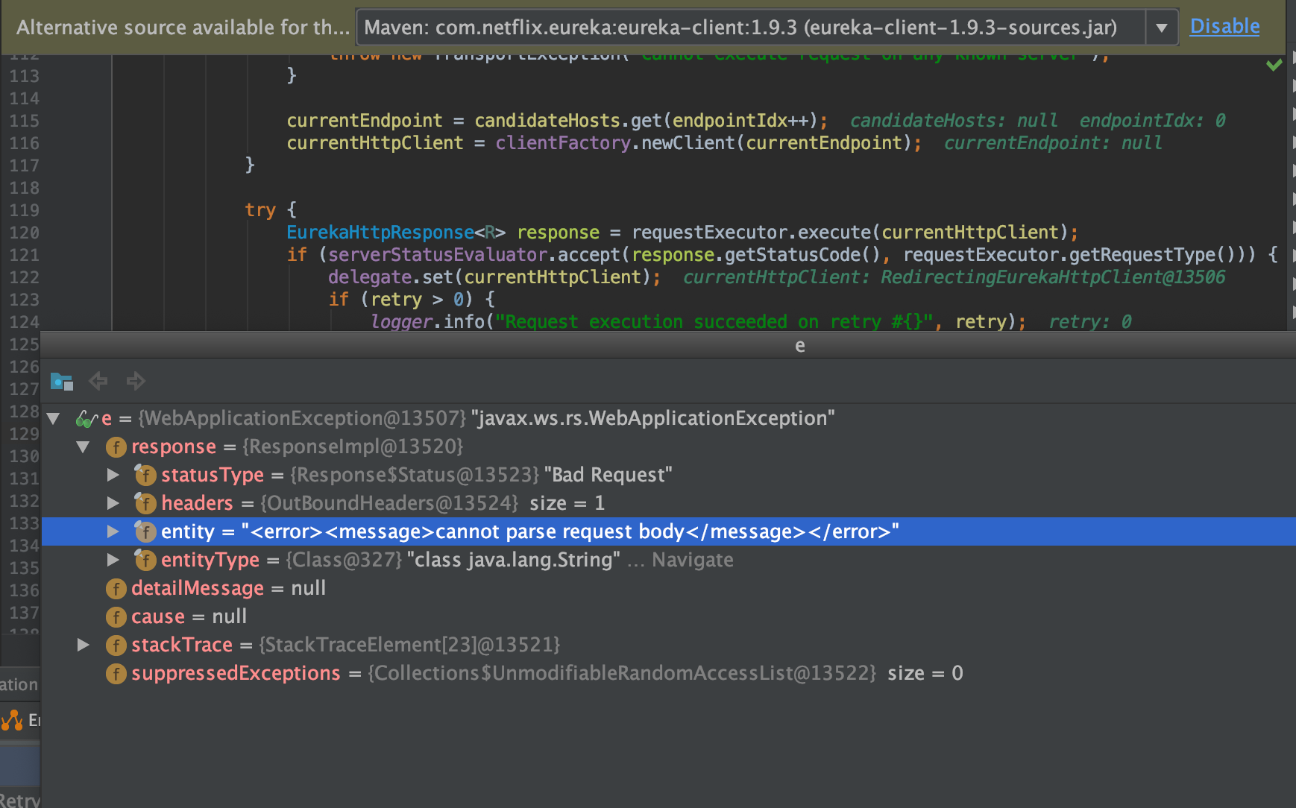Click the Navigate link beside entityType
Viewport: 1296px width, 808px height.
(x=692, y=560)
